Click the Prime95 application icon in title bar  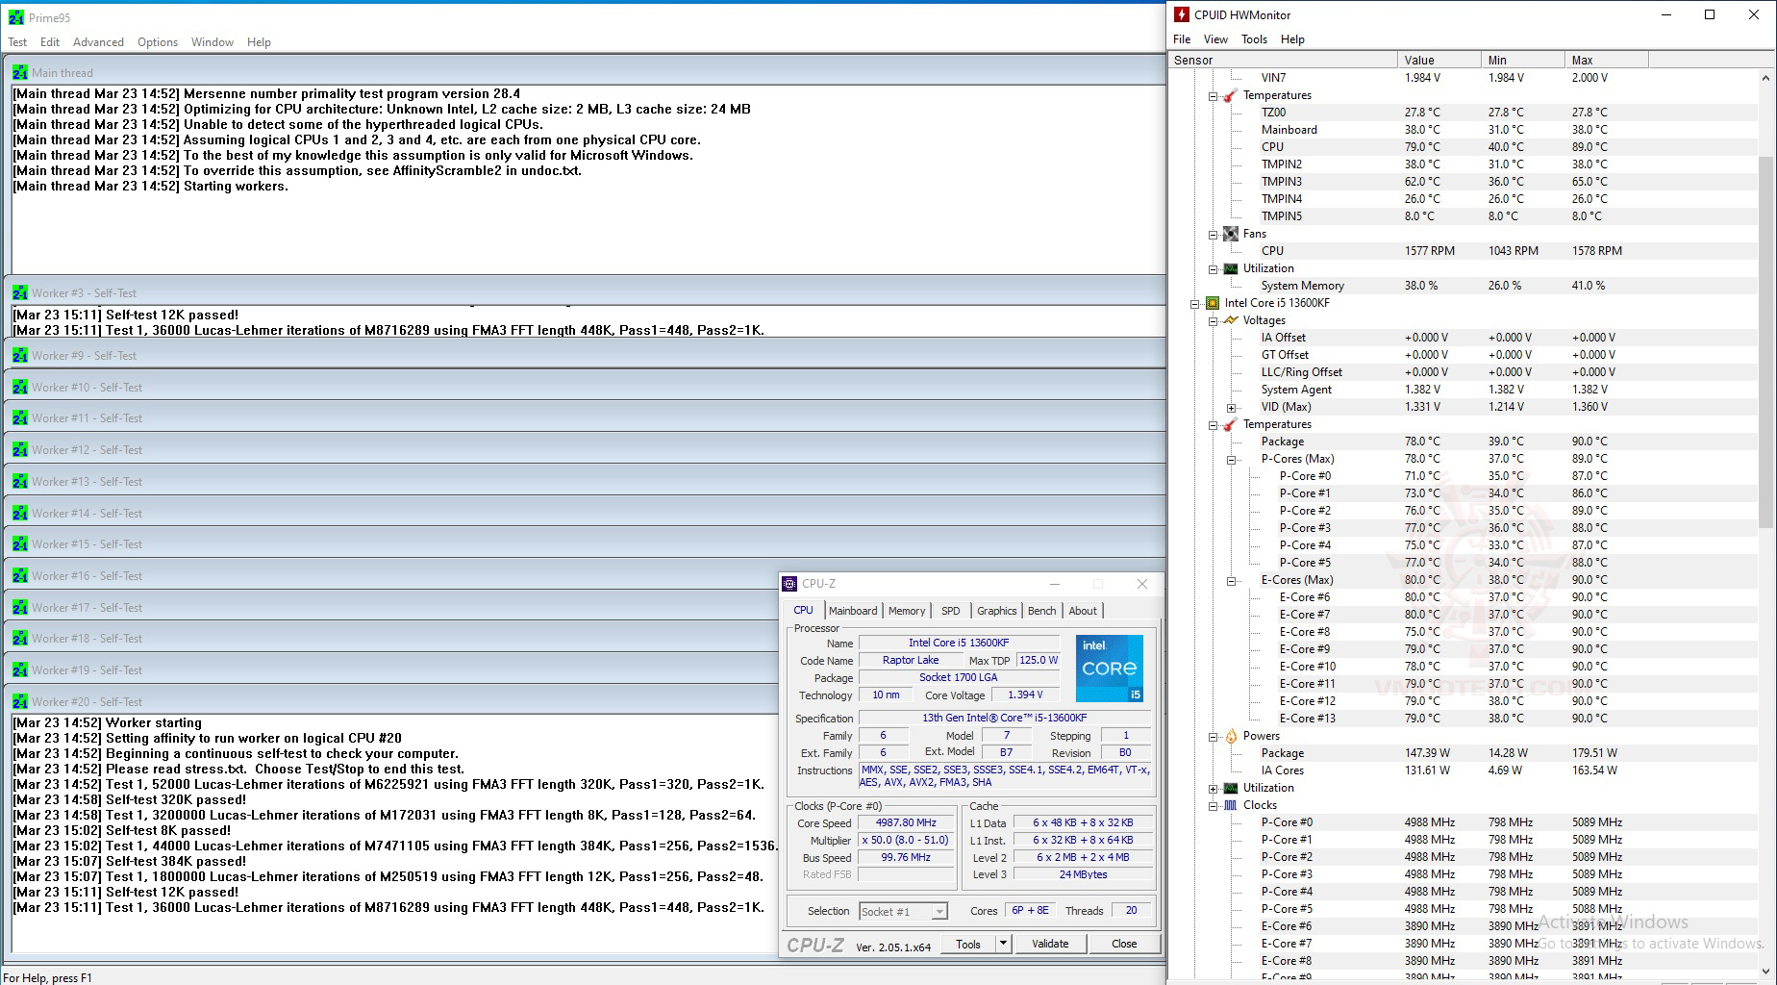click(15, 17)
